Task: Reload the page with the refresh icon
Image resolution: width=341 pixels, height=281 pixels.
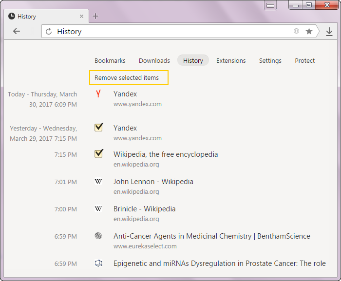Action: pos(49,31)
